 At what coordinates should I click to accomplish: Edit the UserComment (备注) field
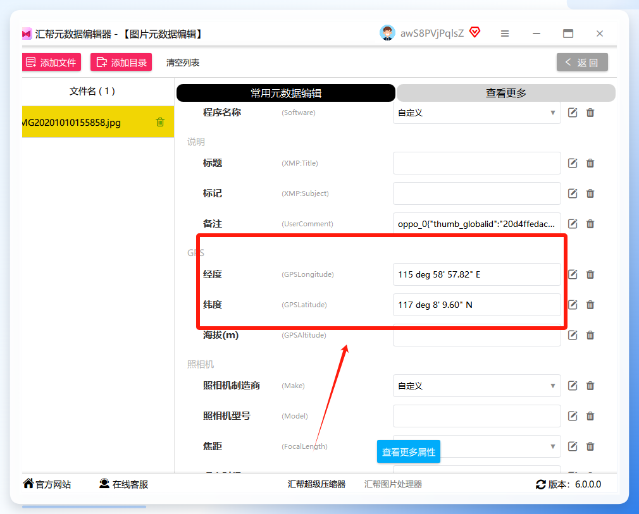(573, 224)
